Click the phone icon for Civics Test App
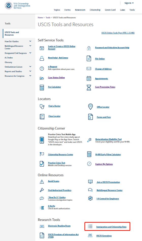The image size is (142, 241). tap(42, 140)
